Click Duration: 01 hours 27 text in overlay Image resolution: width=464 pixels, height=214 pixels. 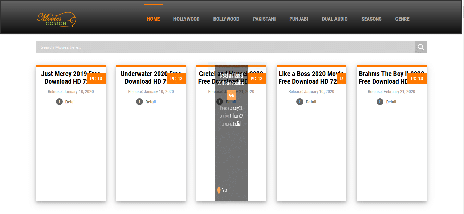click(231, 116)
